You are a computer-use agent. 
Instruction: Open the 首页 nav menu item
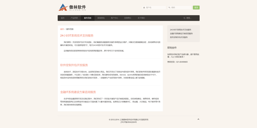coord(63,18)
